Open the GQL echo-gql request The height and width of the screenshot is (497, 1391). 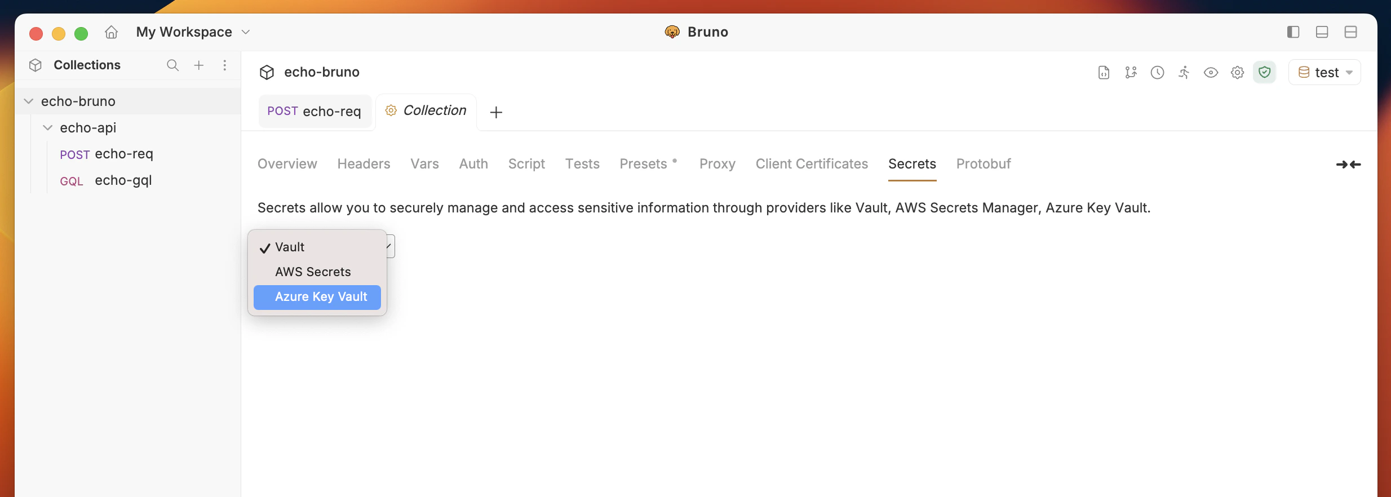click(106, 180)
